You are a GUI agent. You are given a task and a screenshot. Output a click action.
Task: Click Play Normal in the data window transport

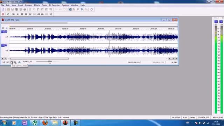tap(15, 62)
